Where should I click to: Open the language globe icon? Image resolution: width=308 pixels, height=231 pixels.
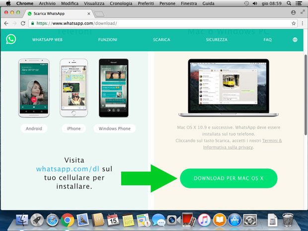pyautogui.click(x=295, y=40)
